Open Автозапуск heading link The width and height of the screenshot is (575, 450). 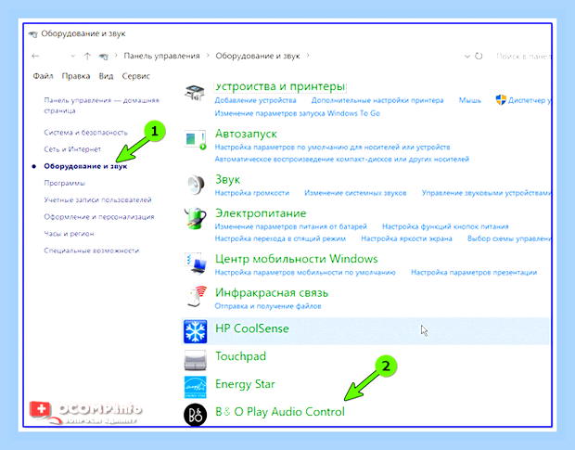point(246,134)
